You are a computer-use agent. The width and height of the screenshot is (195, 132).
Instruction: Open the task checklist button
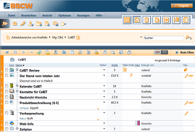pyautogui.click(x=186, y=20)
